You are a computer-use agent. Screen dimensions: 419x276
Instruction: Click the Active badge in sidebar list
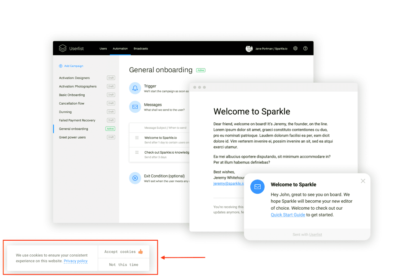[111, 129]
